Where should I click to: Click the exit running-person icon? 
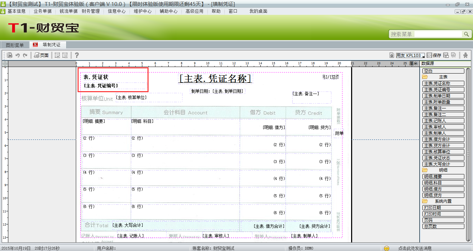click(465, 55)
